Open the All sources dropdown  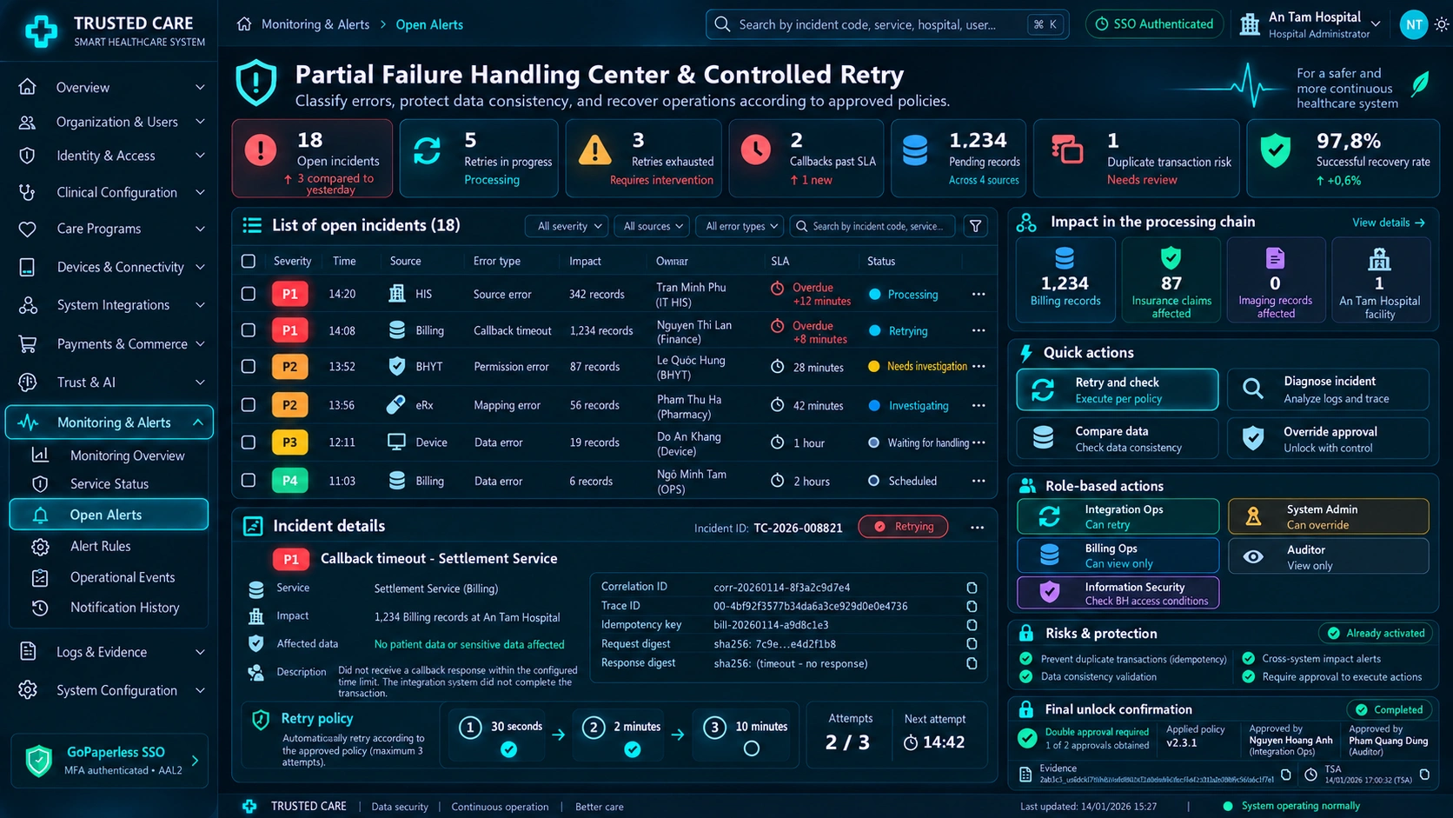(x=652, y=226)
